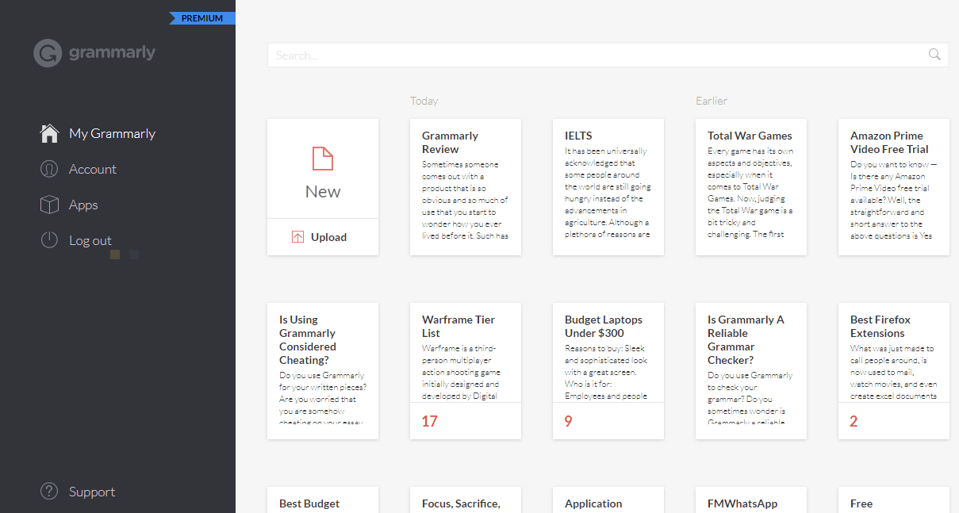This screenshot has height=513, width=959.
Task: Click the Earlier section heading
Action: (x=712, y=101)
